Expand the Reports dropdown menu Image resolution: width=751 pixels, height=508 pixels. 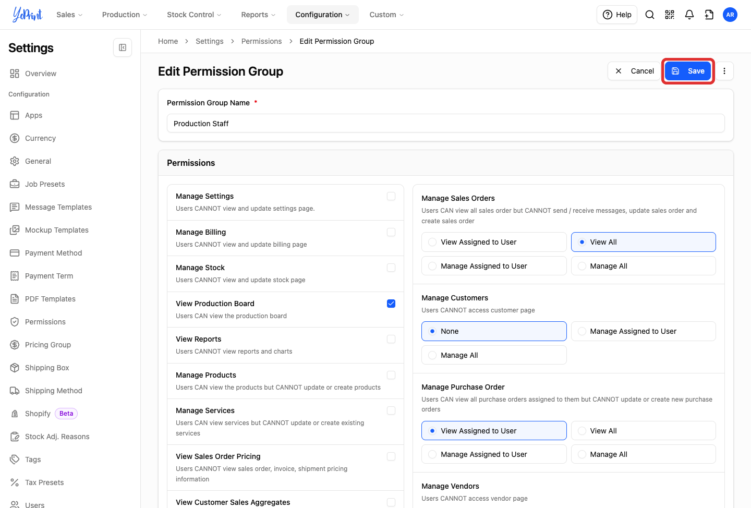coord(258,15)
